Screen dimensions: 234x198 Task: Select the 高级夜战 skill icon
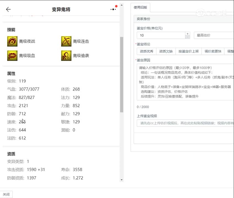(12, 41)
